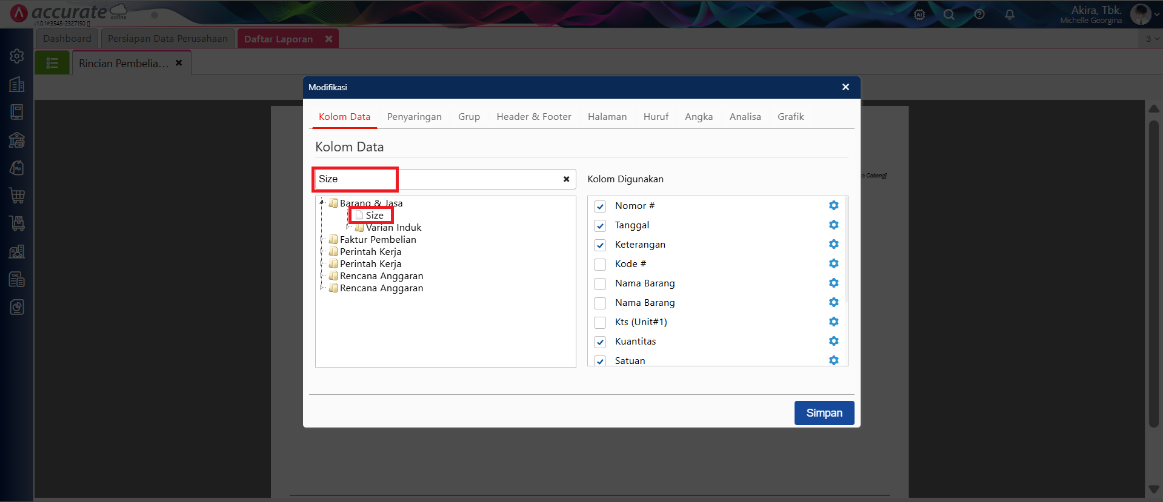Uncheck the Tanggal column checkbox
Screen dimensions: 1163x502
pyautogui.click(x=600, y=226)
